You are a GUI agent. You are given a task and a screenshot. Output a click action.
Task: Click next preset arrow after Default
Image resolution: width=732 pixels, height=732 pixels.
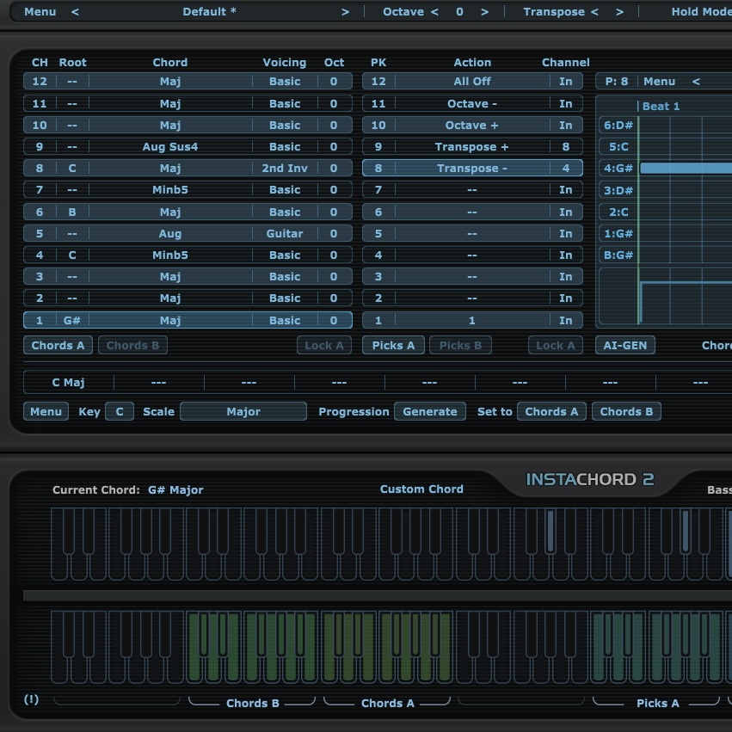point(346,12)
